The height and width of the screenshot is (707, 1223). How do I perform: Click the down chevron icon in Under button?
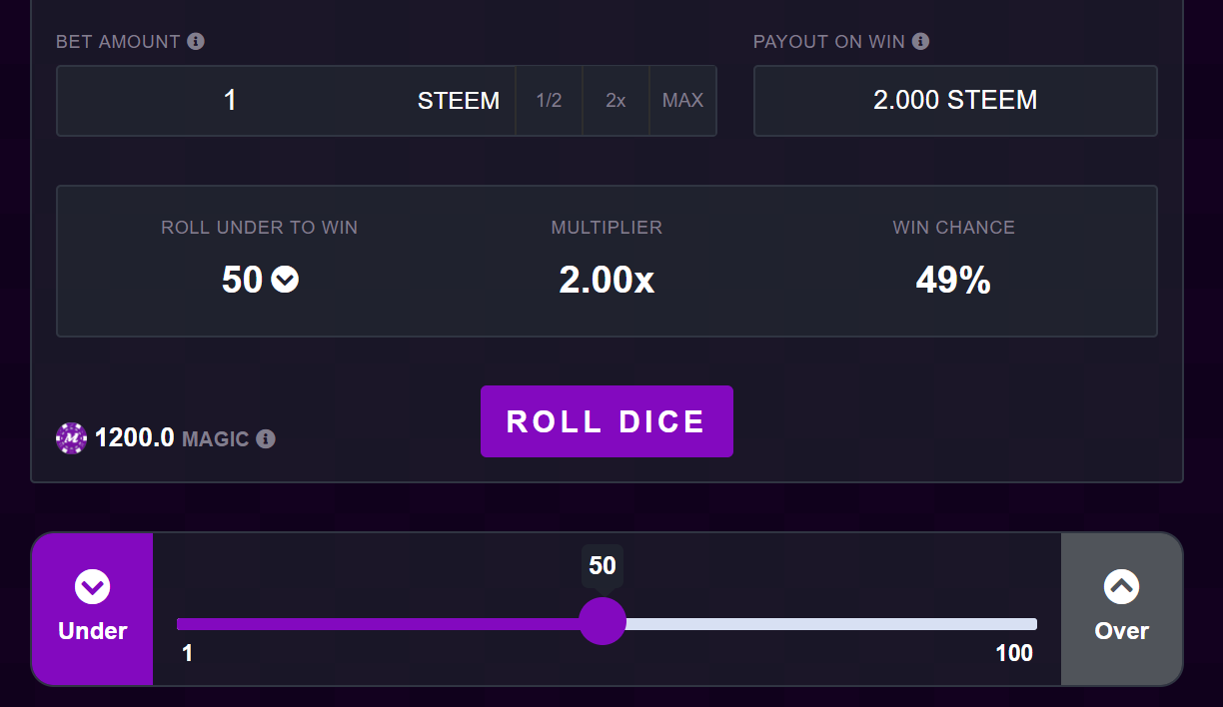(x=93, y=587)
